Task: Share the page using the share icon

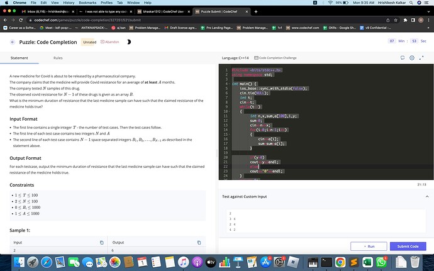Action: tap(388, 20)
